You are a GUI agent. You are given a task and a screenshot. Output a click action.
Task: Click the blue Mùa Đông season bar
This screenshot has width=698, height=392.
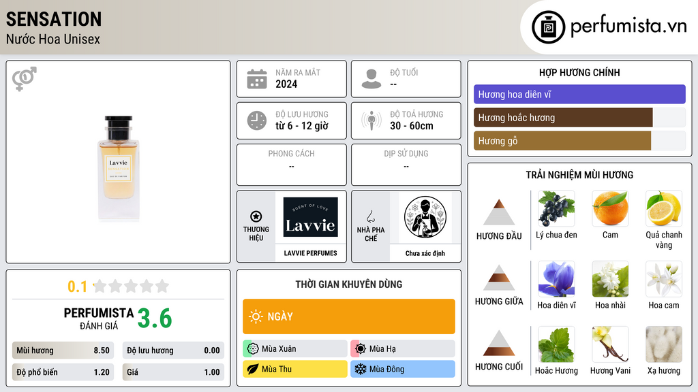(x=403, y=369)
